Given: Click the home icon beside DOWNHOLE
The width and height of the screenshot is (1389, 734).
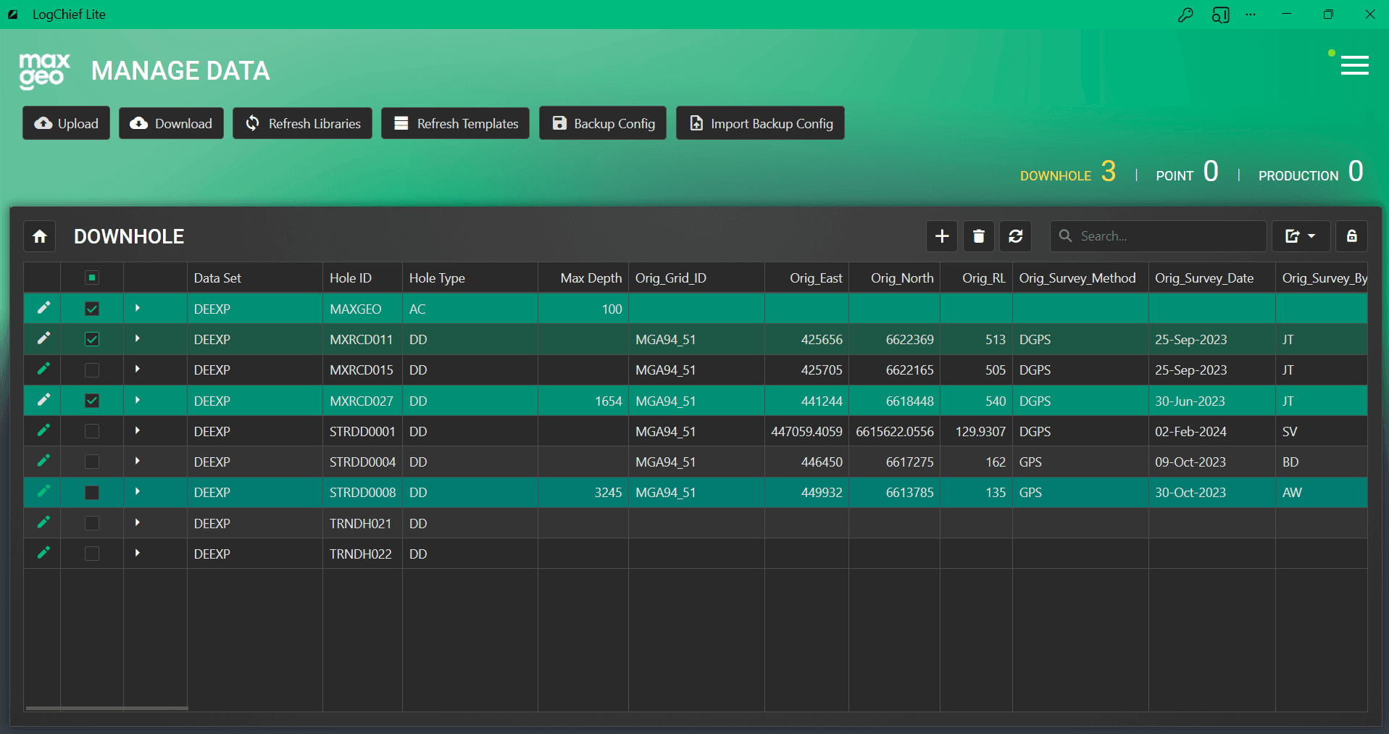Looking at the screenshot, I should 40,236.
